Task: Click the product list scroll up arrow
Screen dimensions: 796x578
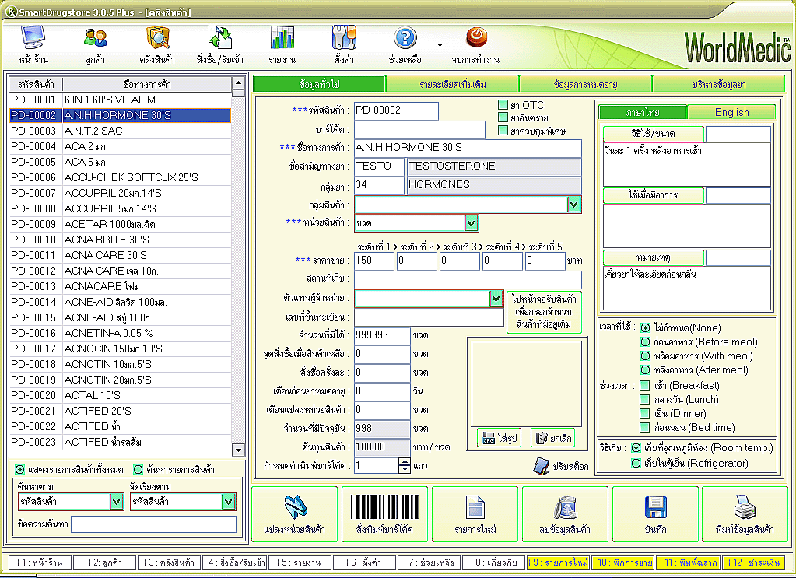Action: tap(238, 82)
